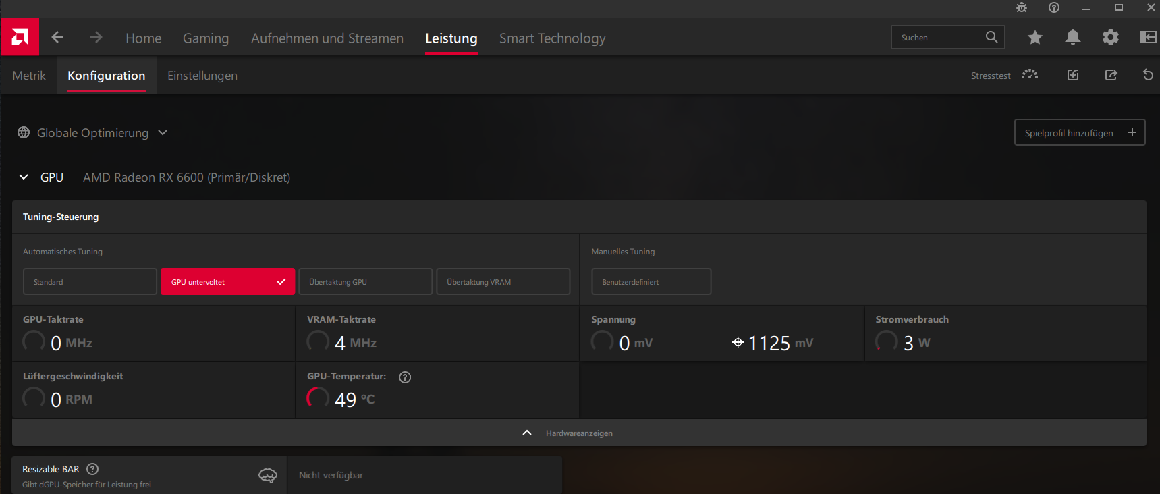1160x494 pixels.
Task: Toggle the sidebar panel icon
Action: [x=1149, y=38]
